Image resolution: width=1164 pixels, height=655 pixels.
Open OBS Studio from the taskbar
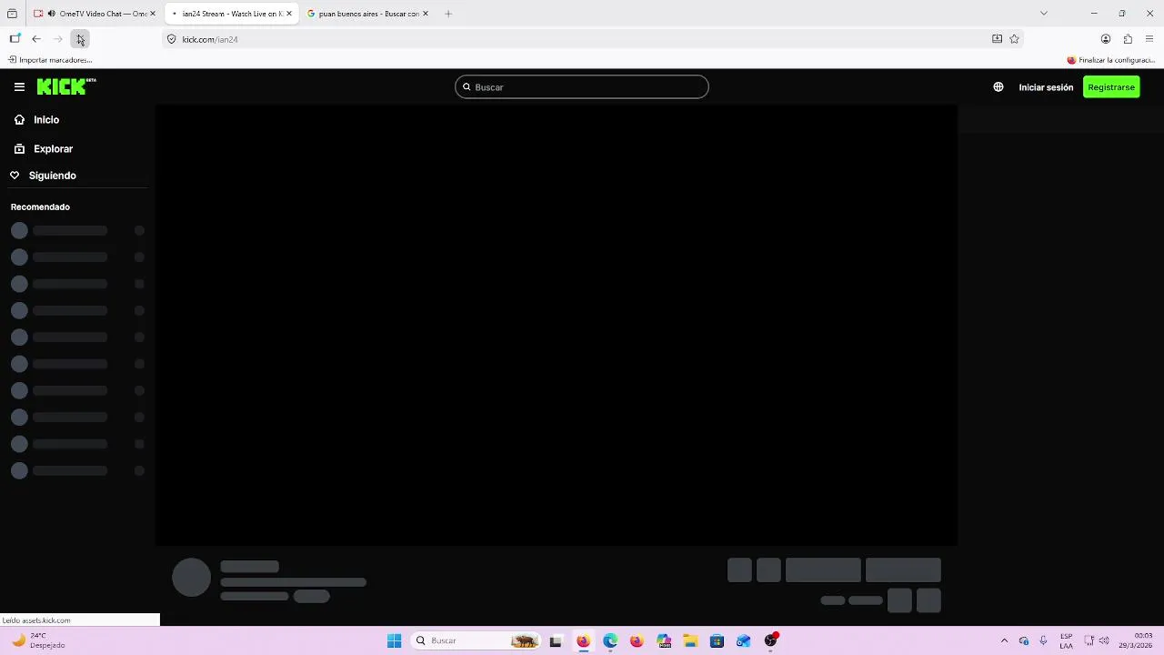click(770, 641)
